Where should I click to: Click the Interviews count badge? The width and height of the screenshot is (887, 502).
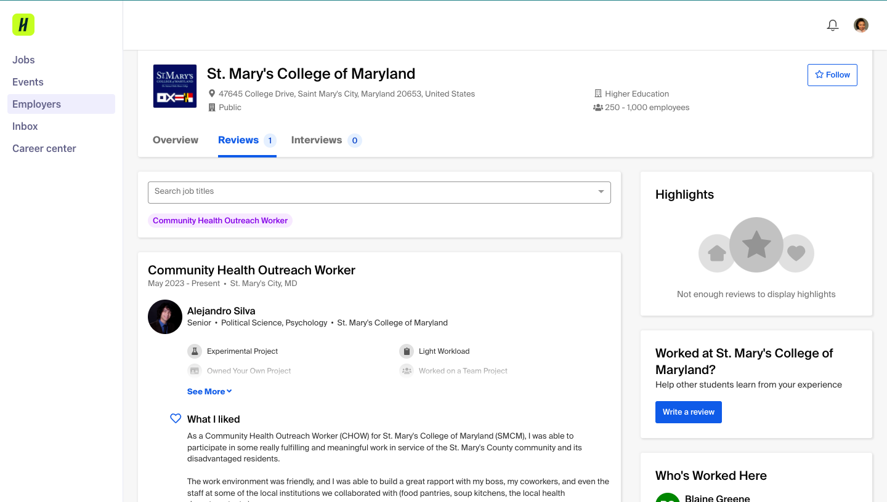[354, 140]
